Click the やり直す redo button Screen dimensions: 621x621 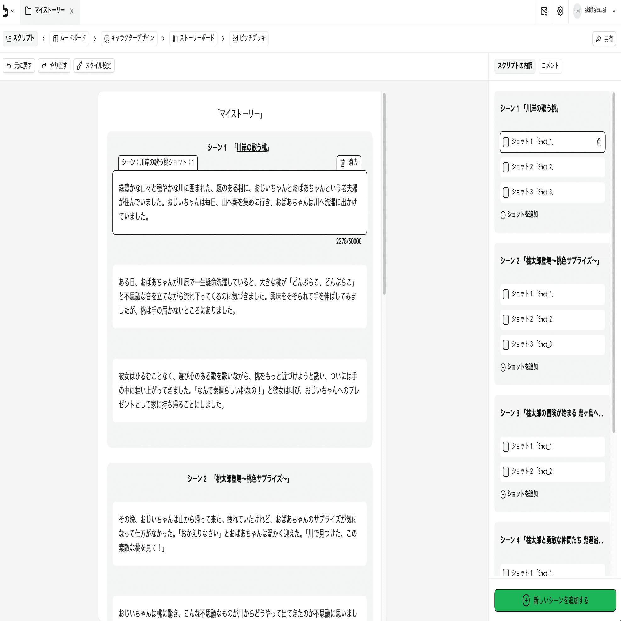(54, 65)
